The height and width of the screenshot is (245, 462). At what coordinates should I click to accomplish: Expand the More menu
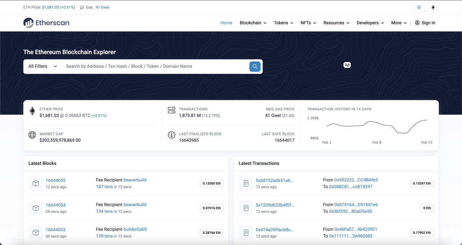[399, 23]
